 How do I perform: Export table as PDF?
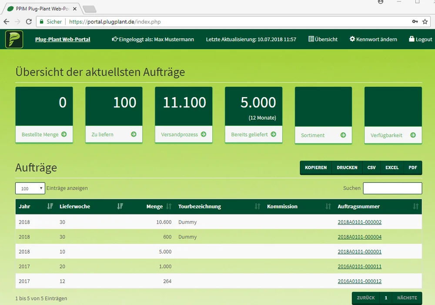413,168
